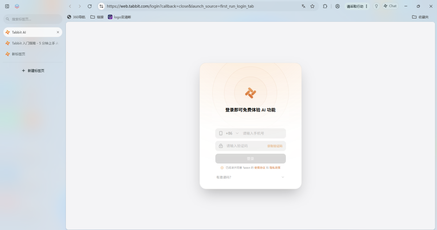Open the 隐私政策 link

275,168
